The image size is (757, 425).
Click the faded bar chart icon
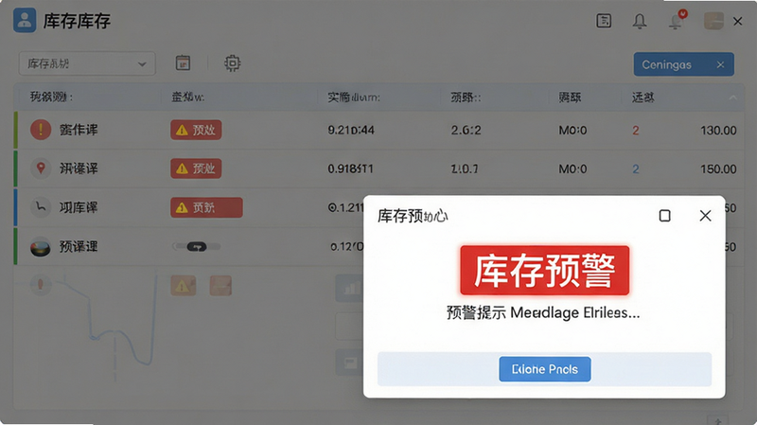click(x=349, y=289)
